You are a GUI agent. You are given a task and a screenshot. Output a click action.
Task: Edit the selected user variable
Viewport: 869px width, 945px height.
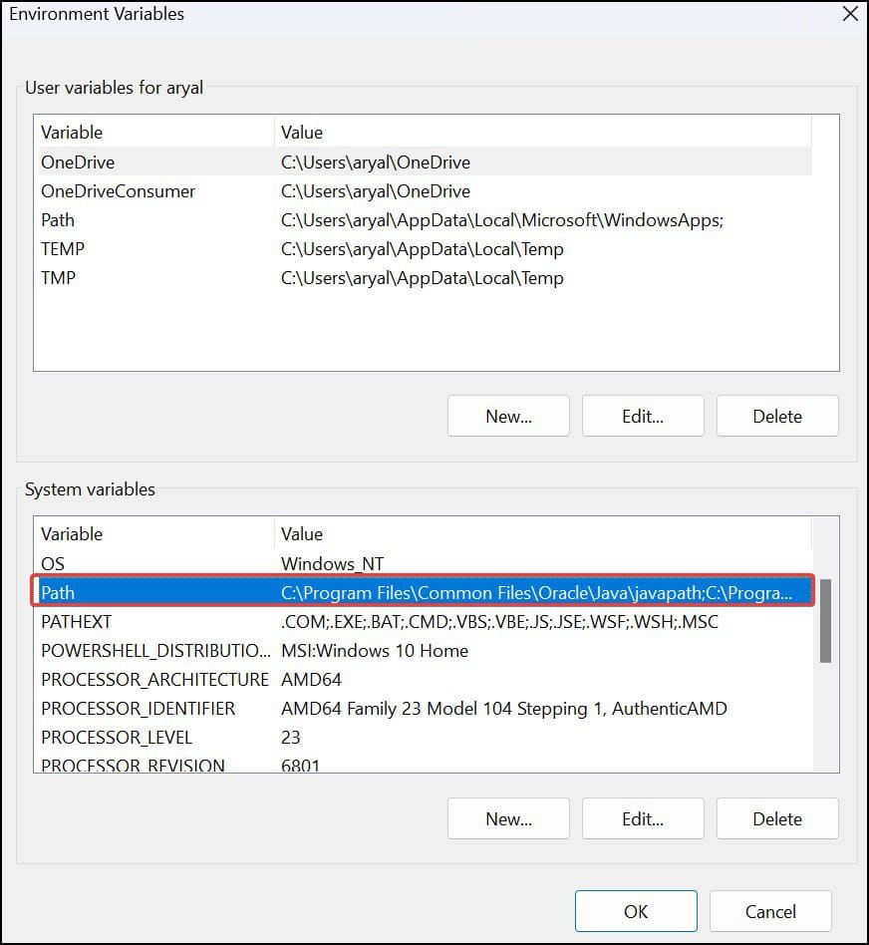tap(643, 416)
